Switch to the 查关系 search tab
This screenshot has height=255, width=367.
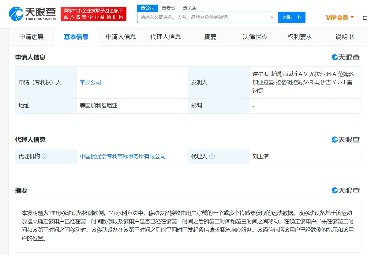[x=189, y=8]
